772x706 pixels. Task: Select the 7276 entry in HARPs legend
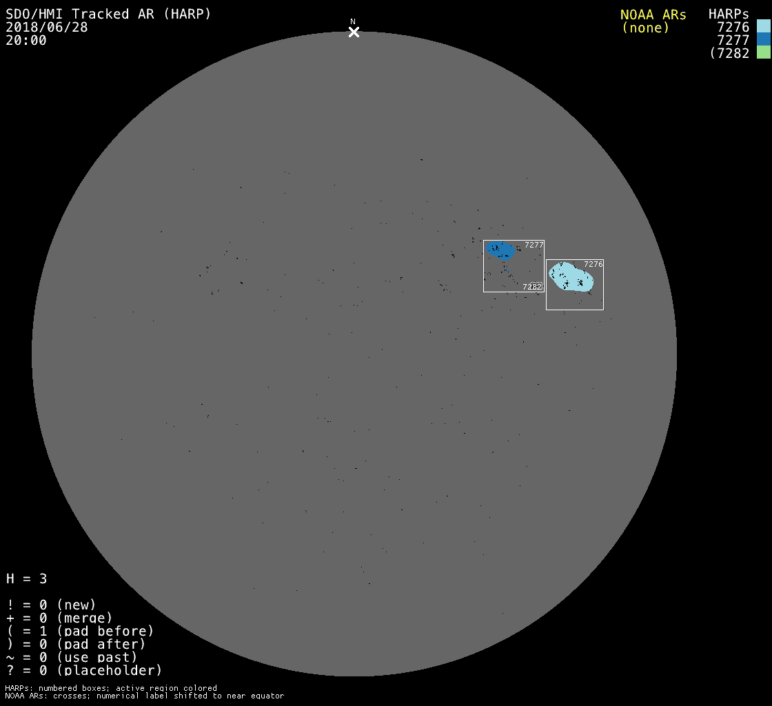[733, 27]
